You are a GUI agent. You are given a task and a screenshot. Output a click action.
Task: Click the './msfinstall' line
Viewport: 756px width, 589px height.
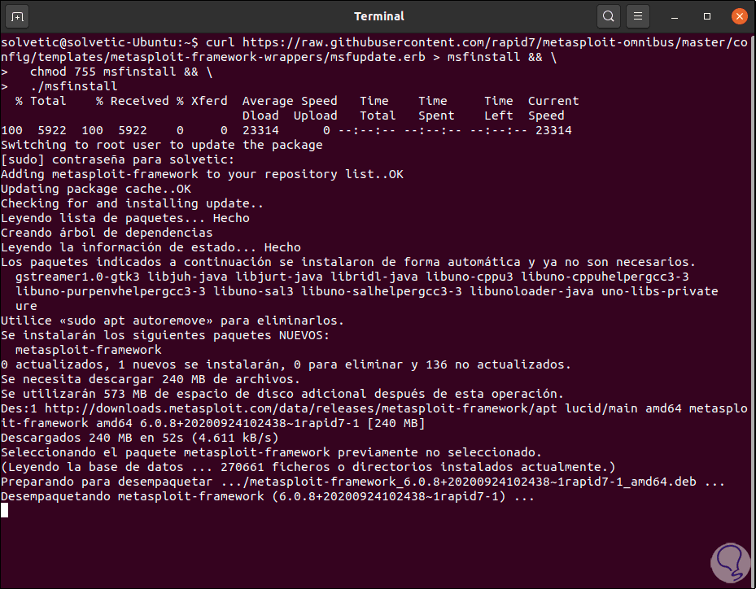[73, 86]
